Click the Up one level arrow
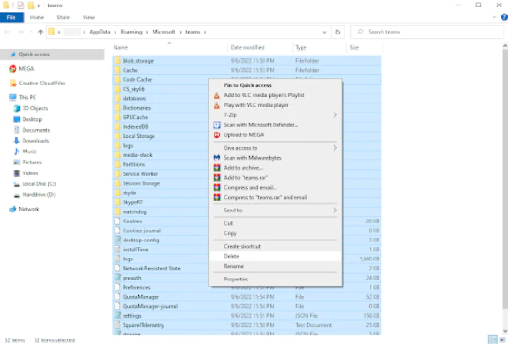 click(41, 32)
